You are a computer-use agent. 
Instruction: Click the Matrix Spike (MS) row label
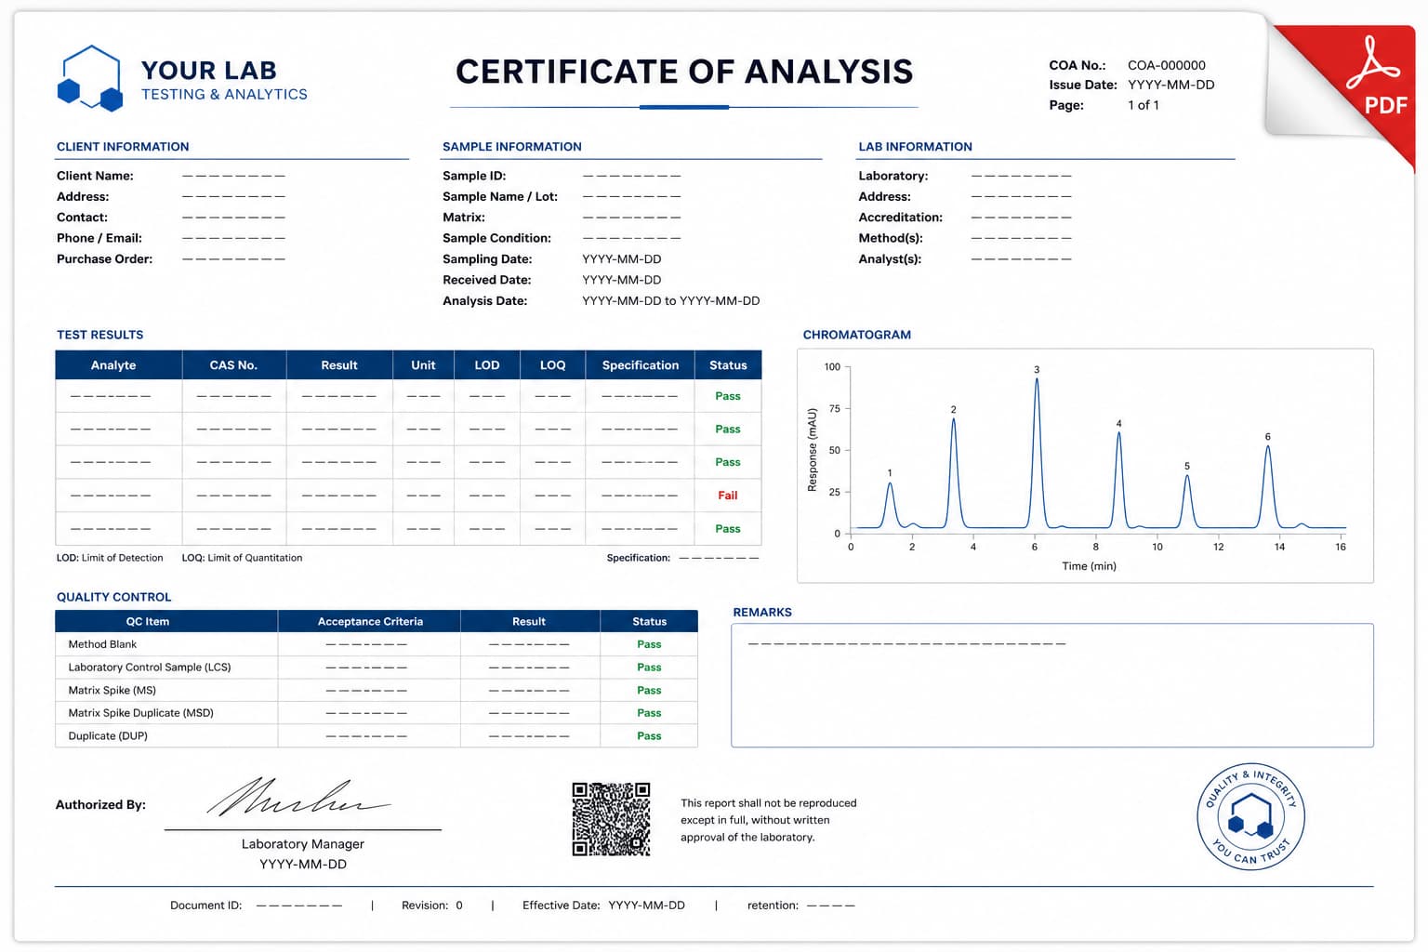(x=112, y=691)
